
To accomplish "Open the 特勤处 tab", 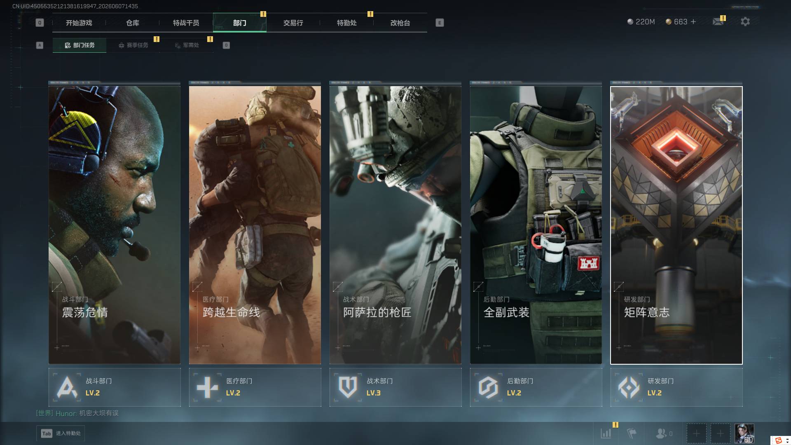I will (347, 23).
